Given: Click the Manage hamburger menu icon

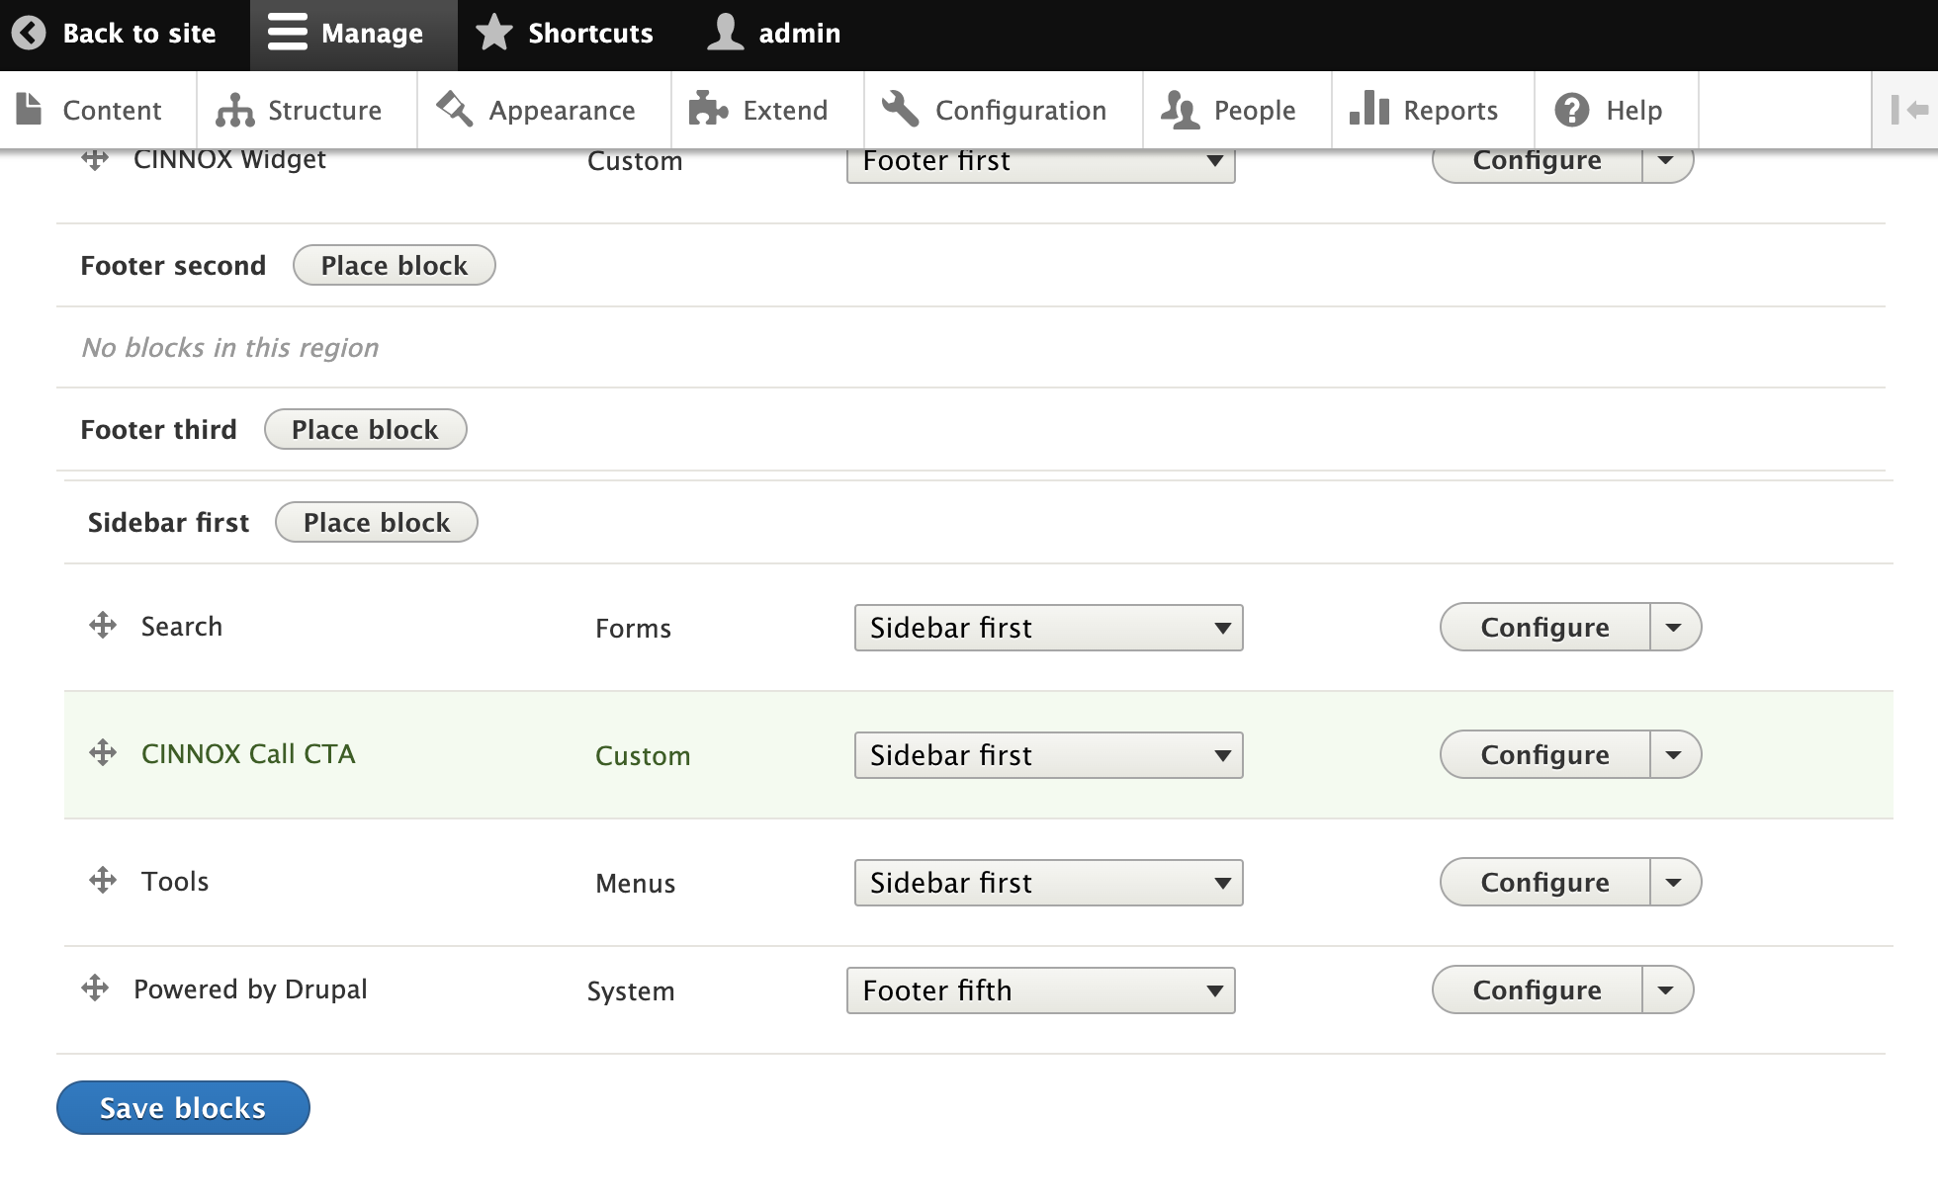Looking at the screenshot, I should pyautogui.click(x=288, y=33).
